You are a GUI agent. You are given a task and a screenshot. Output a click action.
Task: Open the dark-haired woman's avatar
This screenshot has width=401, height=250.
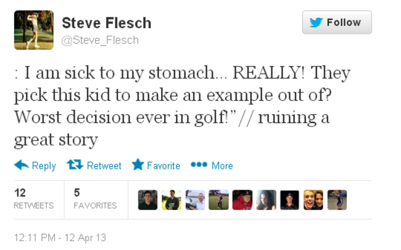tap(266, 200)
